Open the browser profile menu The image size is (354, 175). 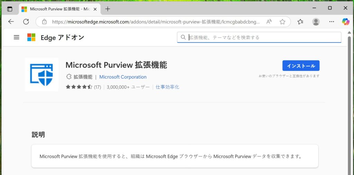click(x=316, y=22)
